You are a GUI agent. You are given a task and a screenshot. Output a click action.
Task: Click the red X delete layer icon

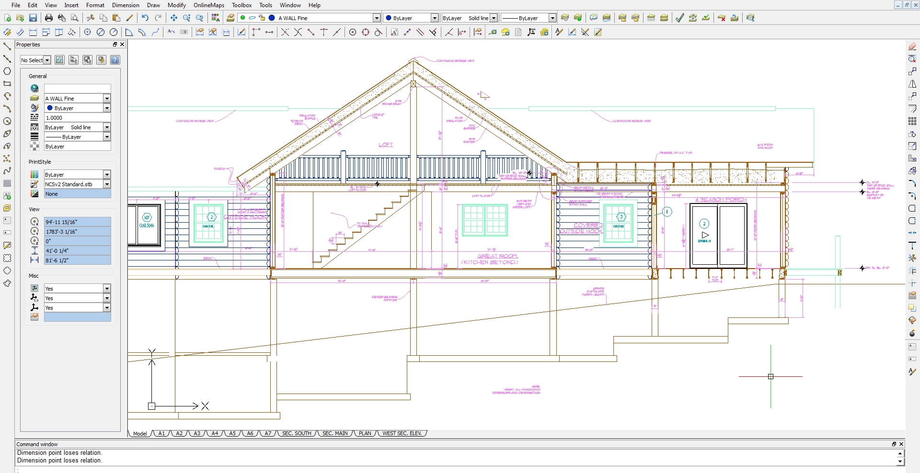[722, 18]
